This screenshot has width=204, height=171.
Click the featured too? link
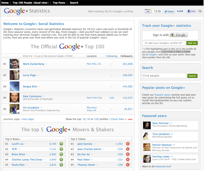(x=163, y=166)
